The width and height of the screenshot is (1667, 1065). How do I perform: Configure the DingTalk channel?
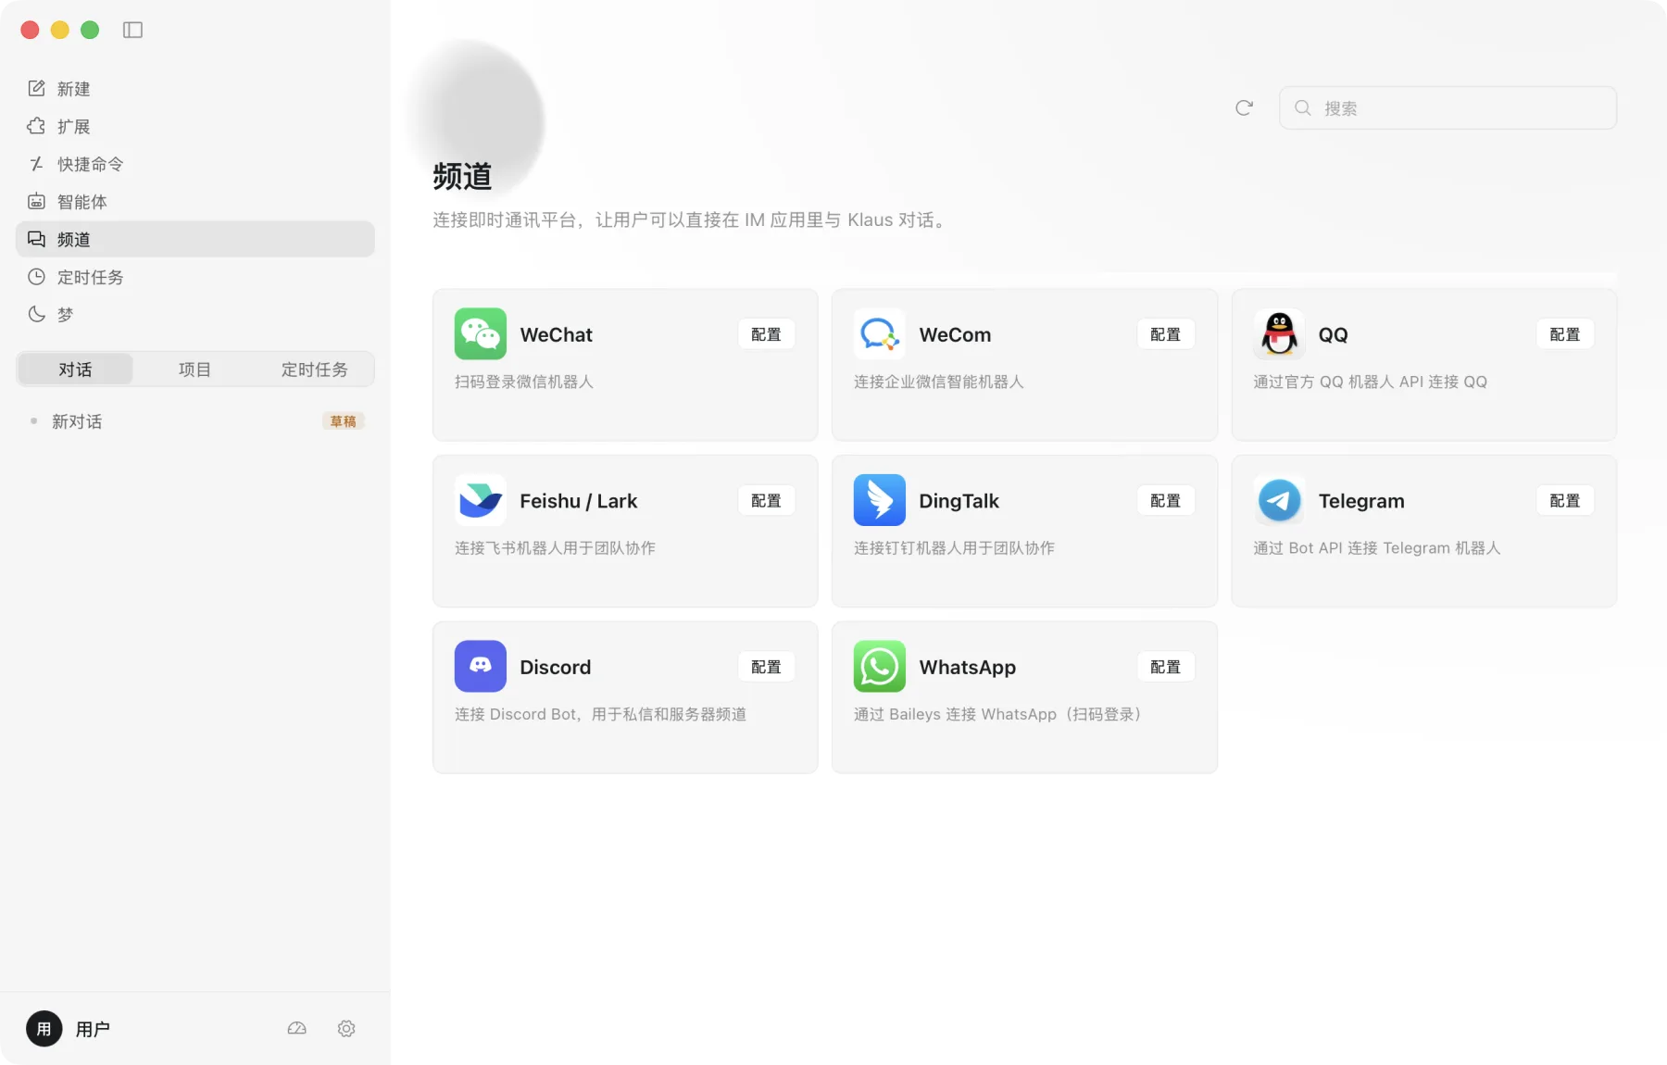click(1165, 500)
